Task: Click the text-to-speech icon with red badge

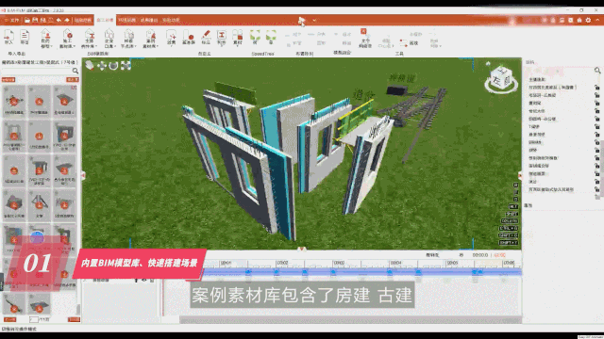Action: (365, 38)
